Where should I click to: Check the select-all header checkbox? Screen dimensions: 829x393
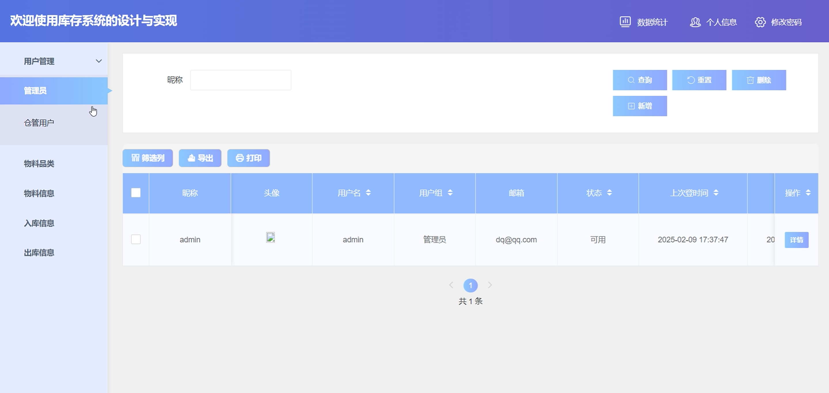click(x=136, y=193)
